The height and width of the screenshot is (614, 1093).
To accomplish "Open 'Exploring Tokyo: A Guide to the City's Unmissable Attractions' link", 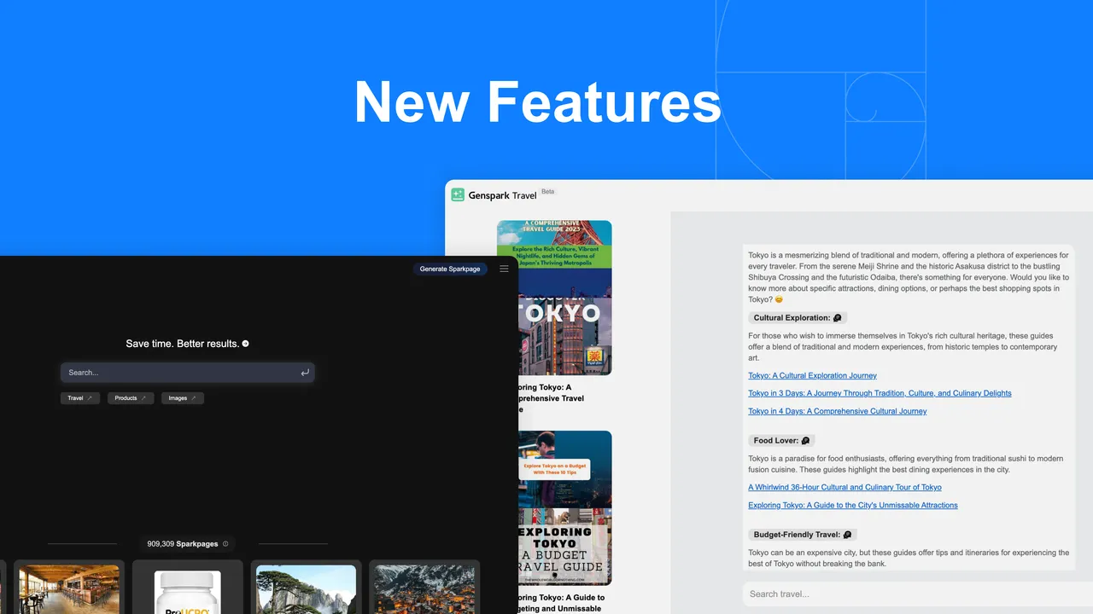I will pos(852,505).
